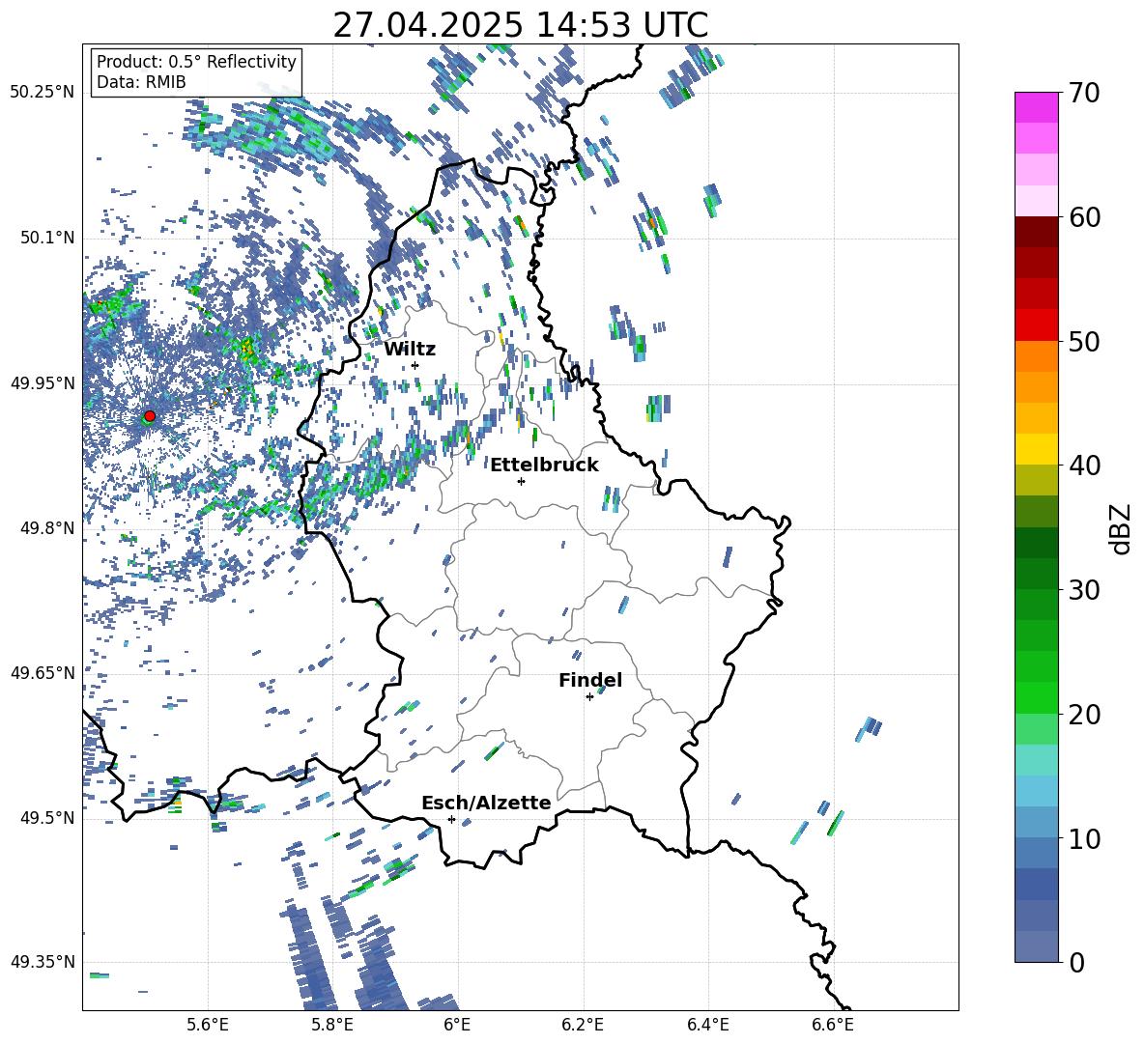Viewport: 1144px width, 1044px height.
Task: Click the colorbar value 50
Action: pyautogui.click(x=1084, y=342)
